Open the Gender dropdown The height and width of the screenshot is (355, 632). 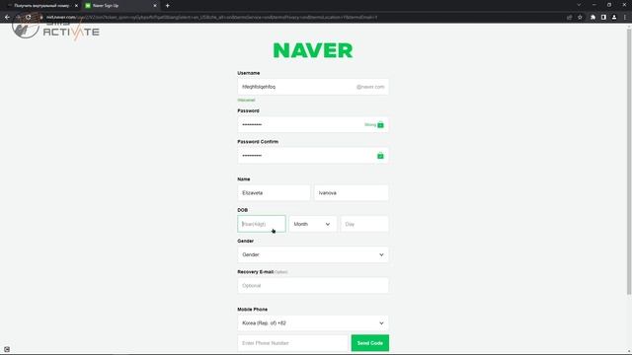pyautogui.click(x=313, y=254)
